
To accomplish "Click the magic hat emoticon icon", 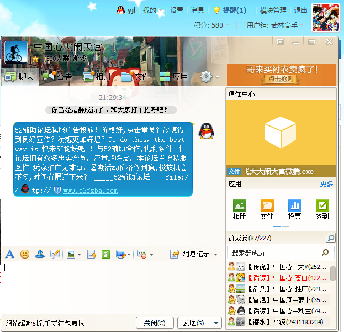I will pyautogui.click(x=40, y=254).
